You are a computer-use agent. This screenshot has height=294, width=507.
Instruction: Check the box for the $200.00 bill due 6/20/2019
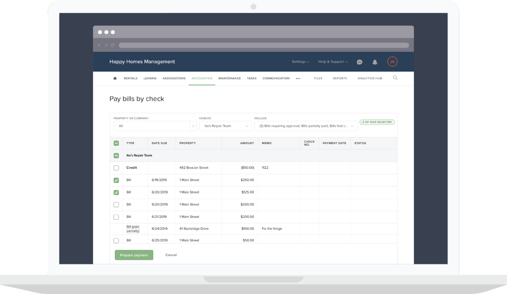tap(116, 204)
